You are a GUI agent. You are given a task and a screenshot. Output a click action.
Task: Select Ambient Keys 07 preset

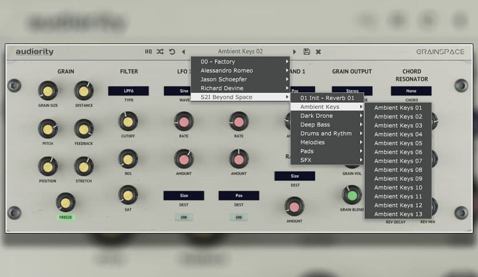398,161
